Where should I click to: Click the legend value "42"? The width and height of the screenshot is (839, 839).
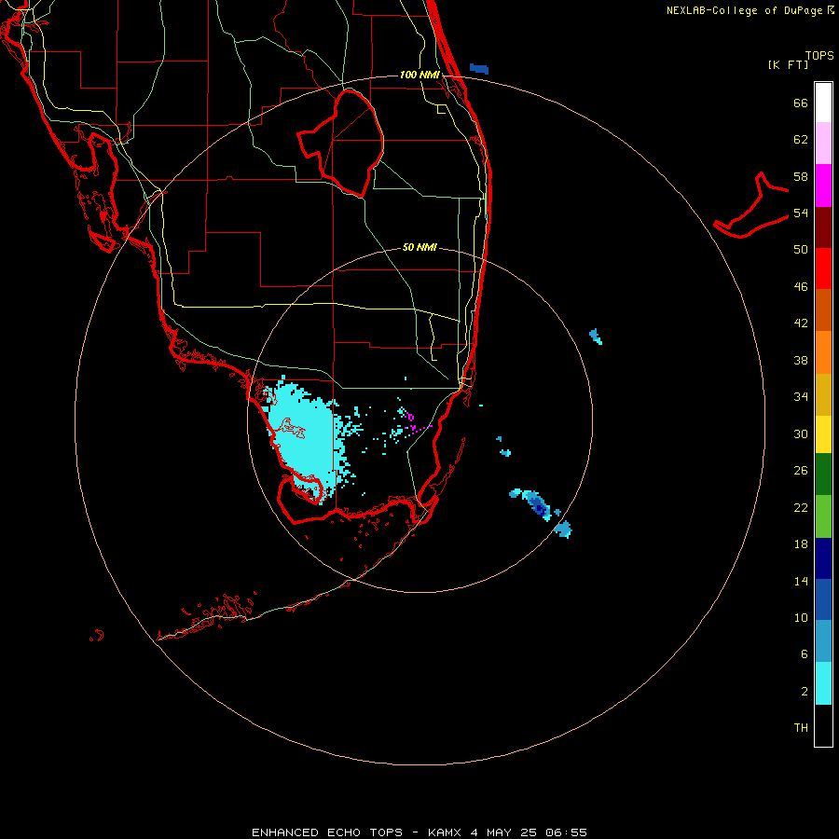(801, 323)
